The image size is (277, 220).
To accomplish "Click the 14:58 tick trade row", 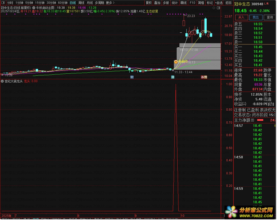I will click(x=254, y=157).
